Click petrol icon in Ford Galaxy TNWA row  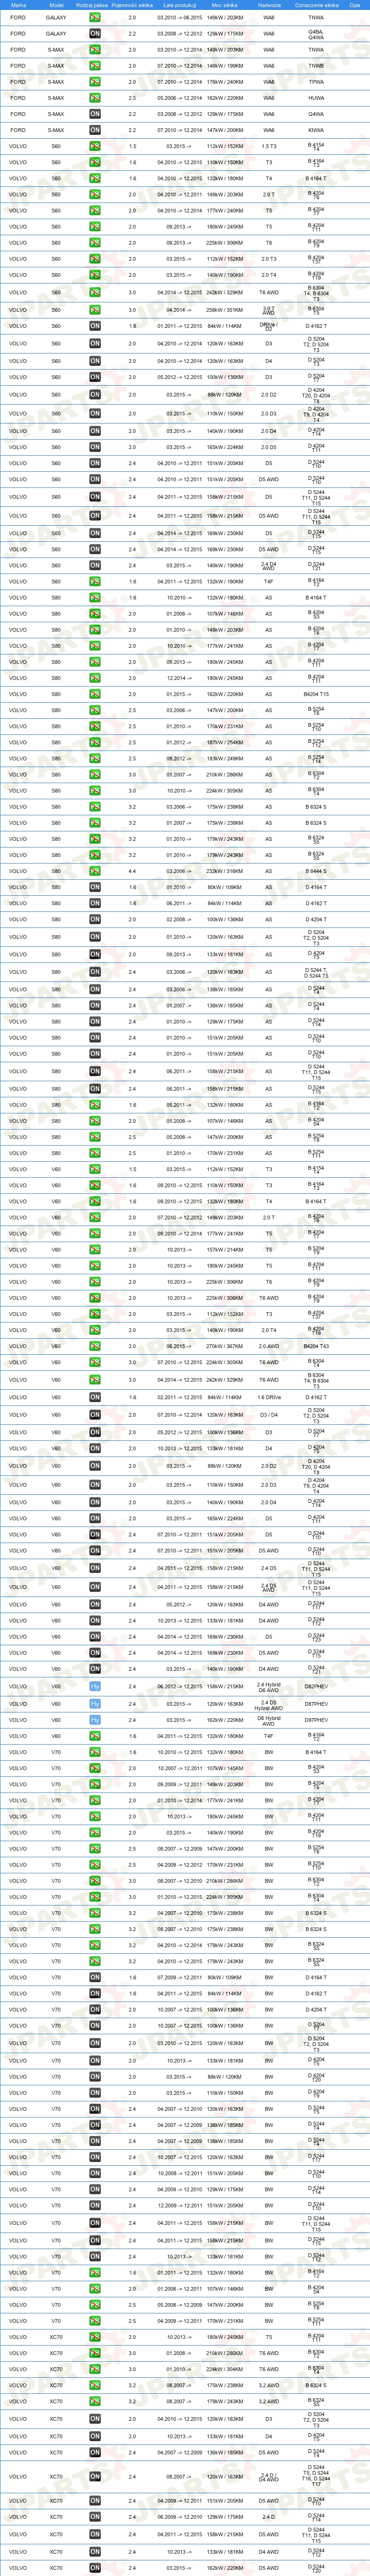pos(95,17)
